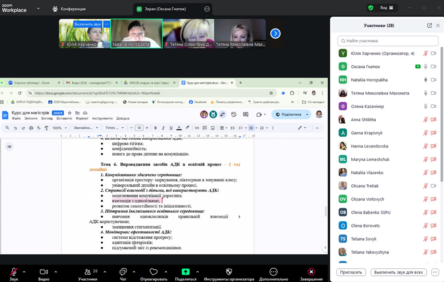Show next video thumbnails arrow
The height and width of the screenshot is (282, 444).
275,33
